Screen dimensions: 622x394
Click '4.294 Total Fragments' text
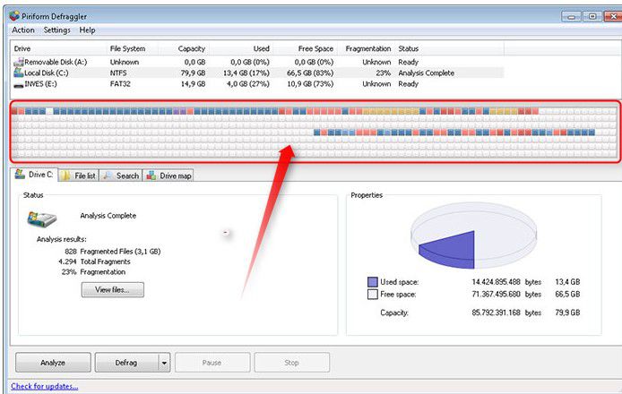(94, 261)
